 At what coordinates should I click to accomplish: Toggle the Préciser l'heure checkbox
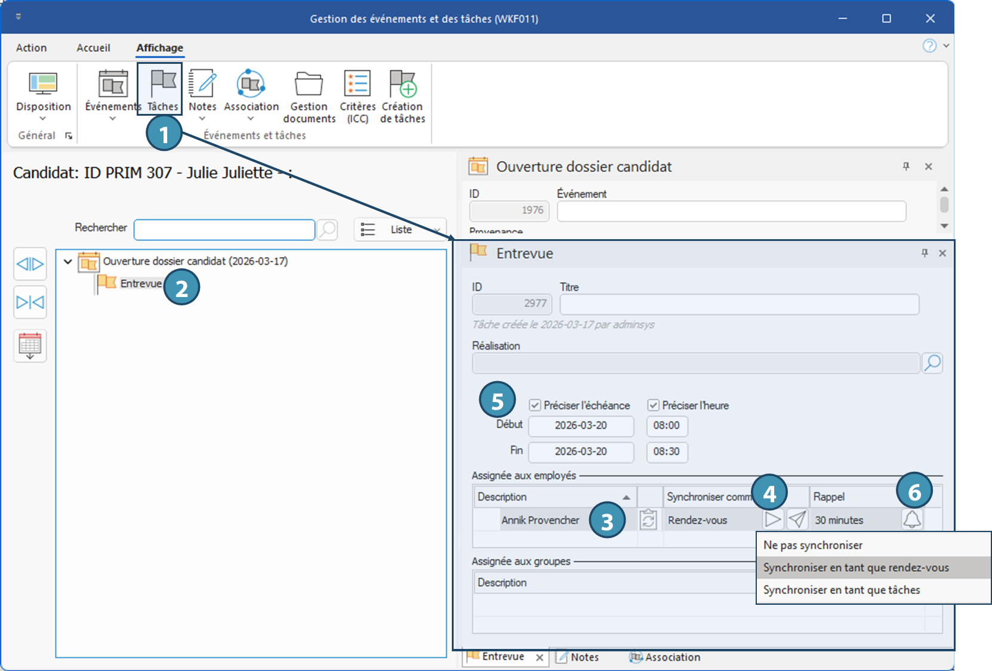pyautogui.click(x=654, y=406)
